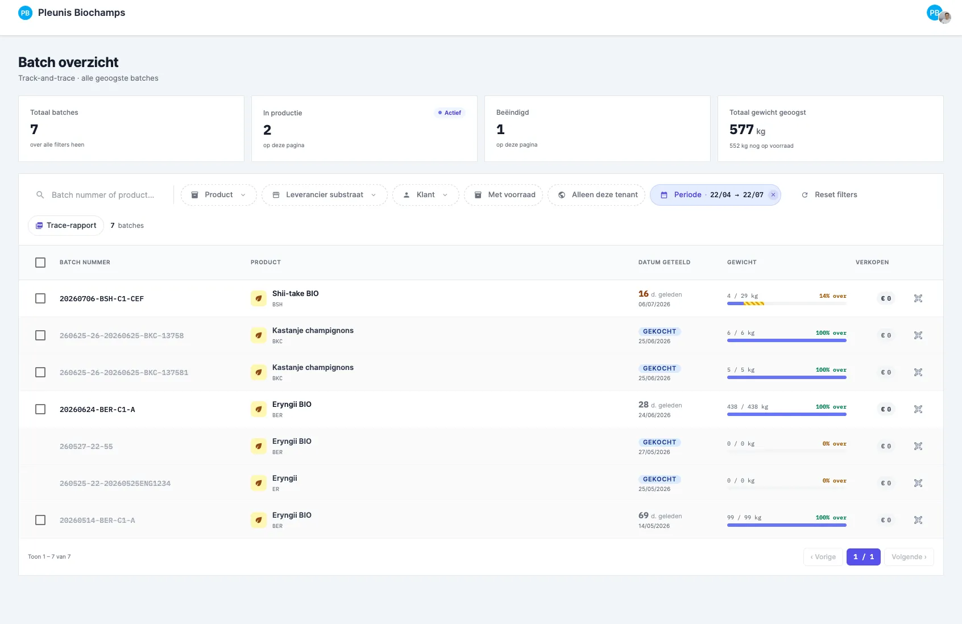Open QR code for batch 260625-26-20260625-BKC-13758
The width and height of the screenshot is (962, 624).
pyautogui.click(x=918, y=335)
